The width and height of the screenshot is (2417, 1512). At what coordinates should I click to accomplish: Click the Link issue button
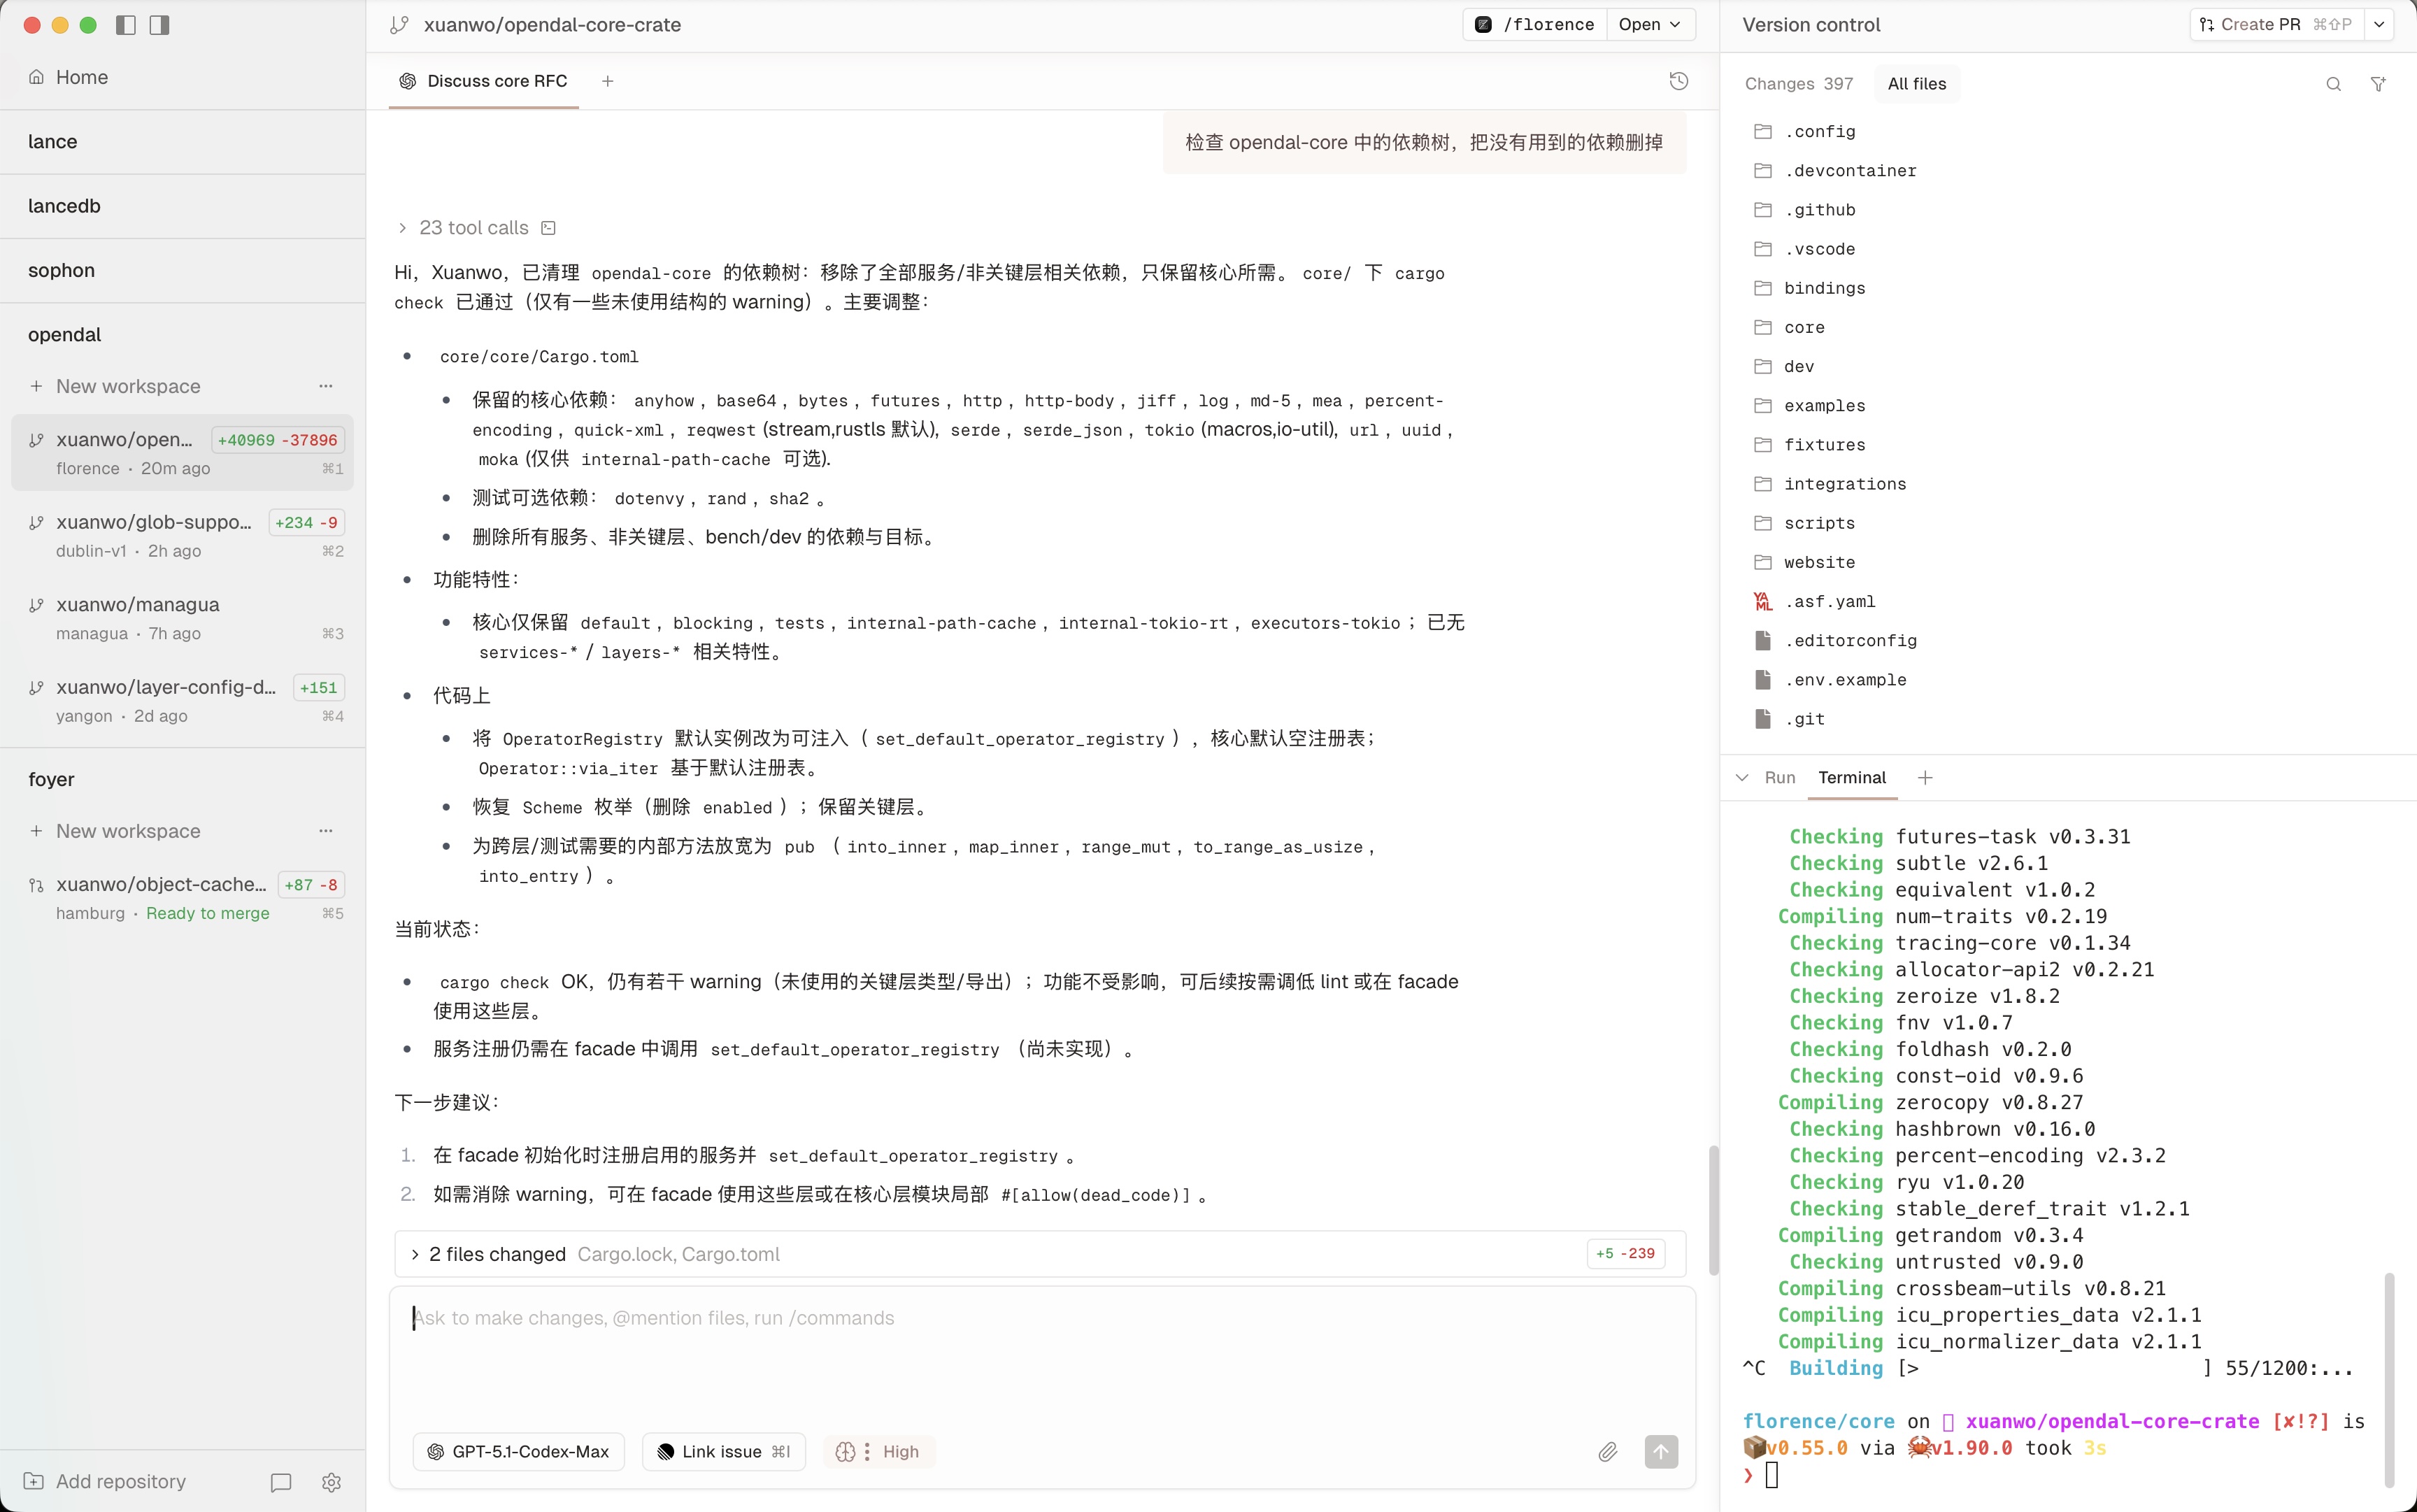point(724,1452)
